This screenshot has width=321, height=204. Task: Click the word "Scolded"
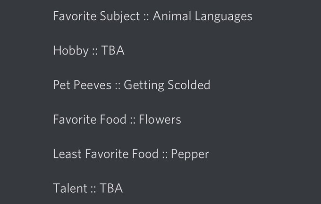pyautogui.click(x=189, y=85)
